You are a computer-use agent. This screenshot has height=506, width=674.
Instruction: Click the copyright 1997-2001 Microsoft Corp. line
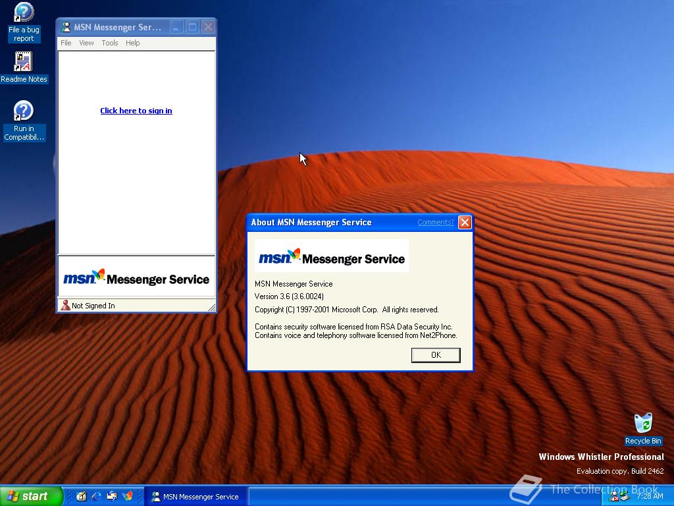[346, 310]
